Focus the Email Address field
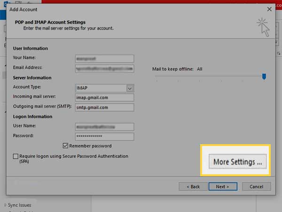Image resolution: width=282 pixels, height=212 pixels. pos(104,69)
